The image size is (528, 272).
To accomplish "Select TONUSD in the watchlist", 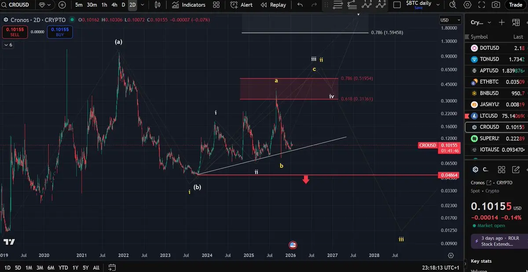I will pyautogui.click(x=496, y=59).
